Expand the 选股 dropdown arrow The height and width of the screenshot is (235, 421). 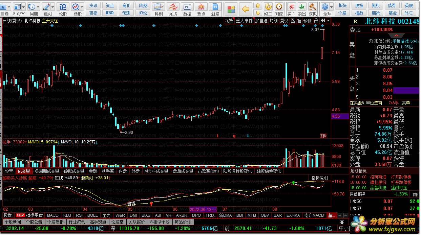tap(82, 7)
